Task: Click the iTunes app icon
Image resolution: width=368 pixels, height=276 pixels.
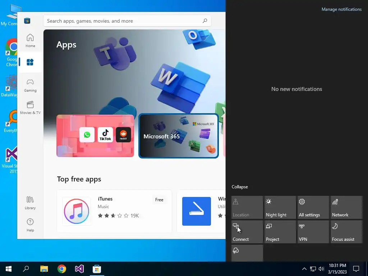Action: click(77, 211)
